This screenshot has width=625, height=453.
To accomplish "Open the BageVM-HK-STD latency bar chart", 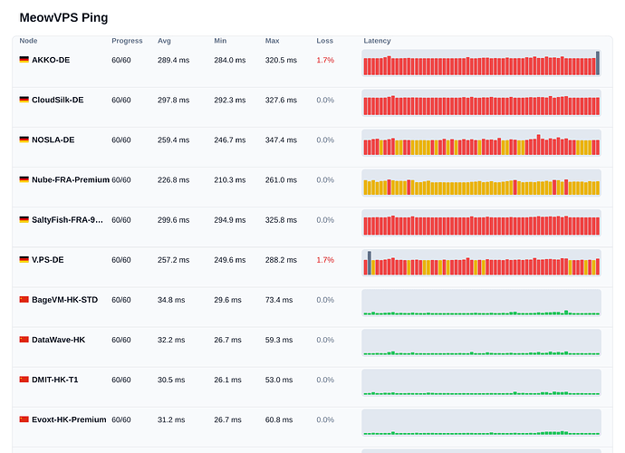I will pos(481,303).
